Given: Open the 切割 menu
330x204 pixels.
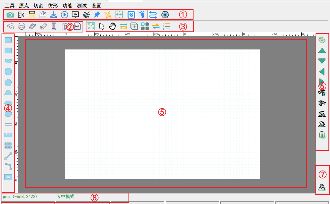Looking at the screenshot, I should point(38,6).
